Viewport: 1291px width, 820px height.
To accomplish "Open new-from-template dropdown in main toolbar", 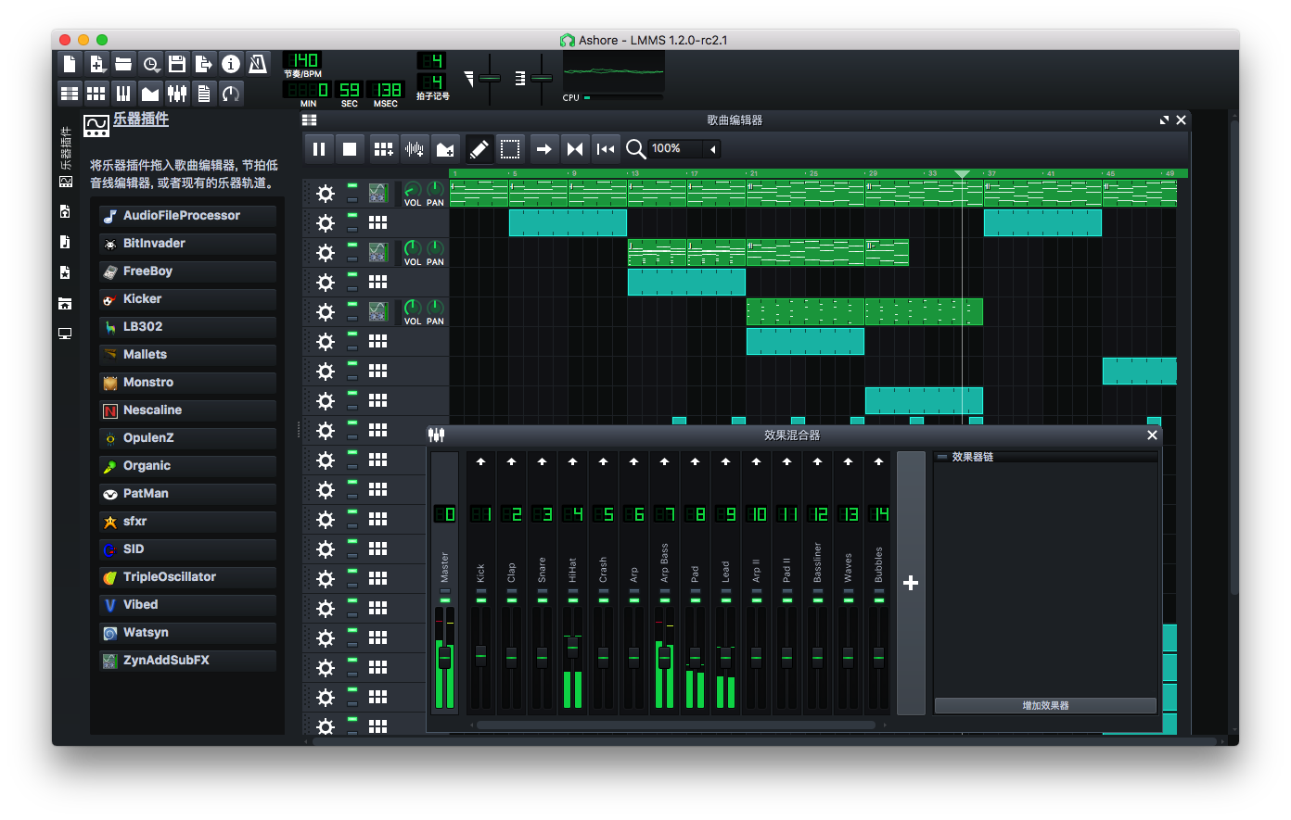I will (x=96, y=64).
